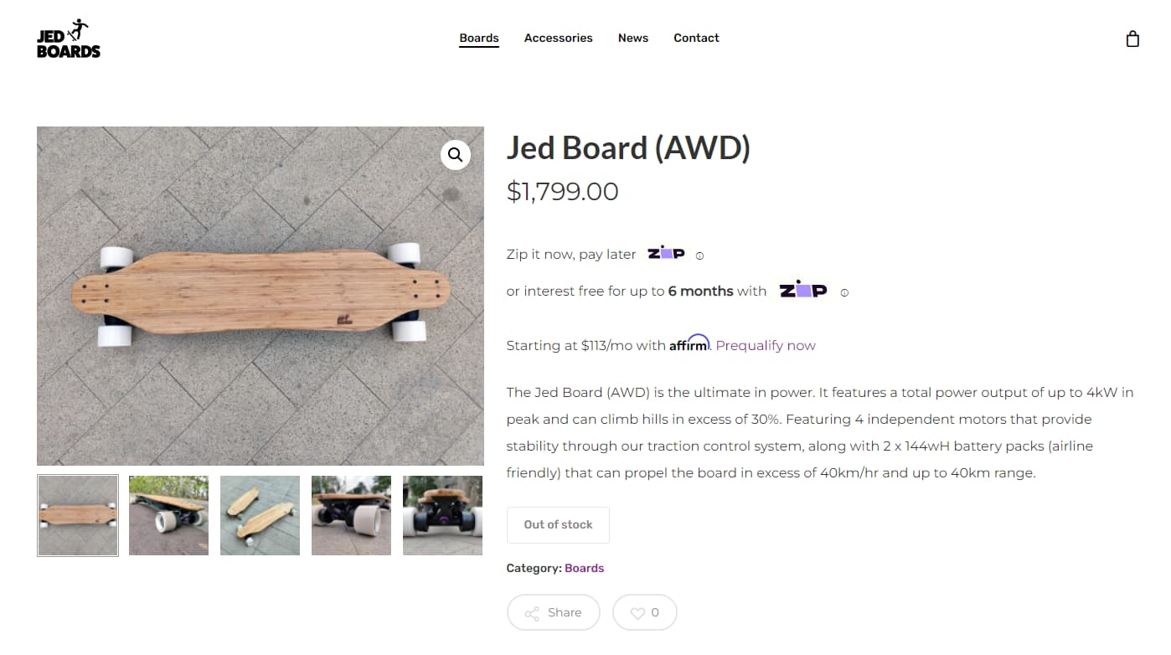This screenshot has width=1171, height=655.
Task: Click the Affirm logo
Action: tap(689, 343)
